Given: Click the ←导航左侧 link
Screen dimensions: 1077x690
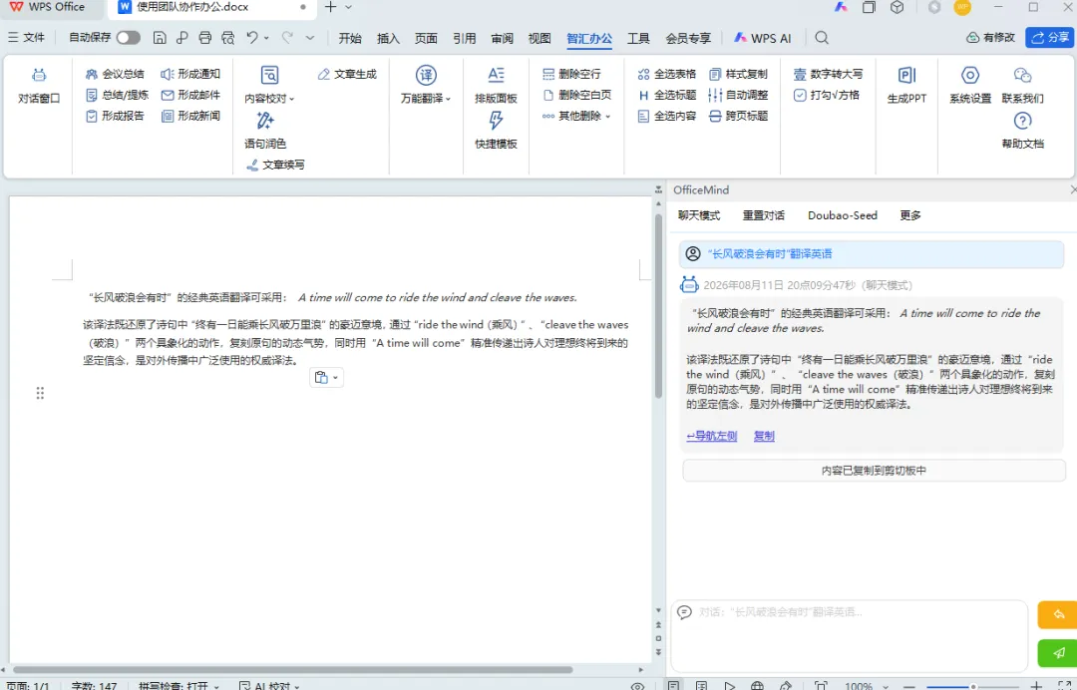Looking at the screenshot, I should (712, 436).
